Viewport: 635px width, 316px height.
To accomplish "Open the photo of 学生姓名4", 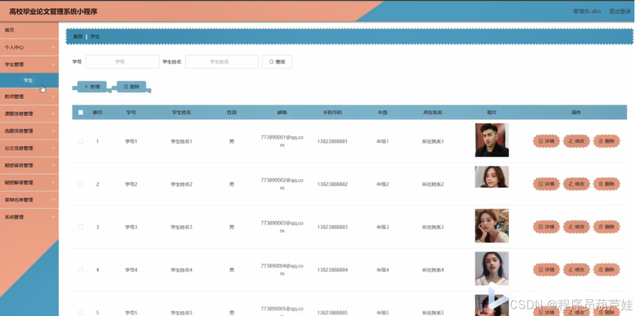I will (x=491, y=268).
